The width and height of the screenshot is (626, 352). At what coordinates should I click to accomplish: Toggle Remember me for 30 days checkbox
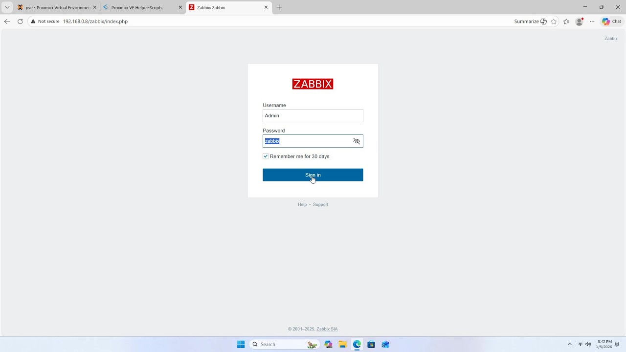(266, 156)
